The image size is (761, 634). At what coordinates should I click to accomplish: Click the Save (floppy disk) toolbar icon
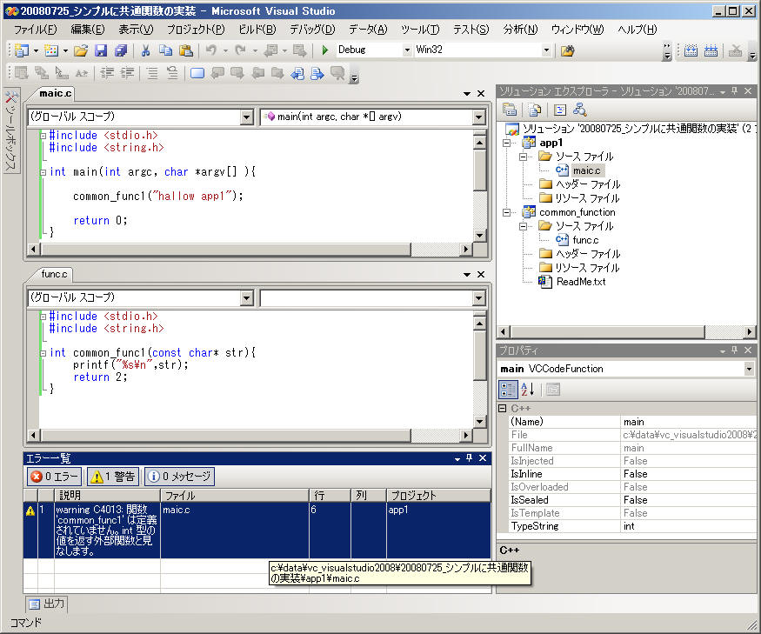(101, 50)
